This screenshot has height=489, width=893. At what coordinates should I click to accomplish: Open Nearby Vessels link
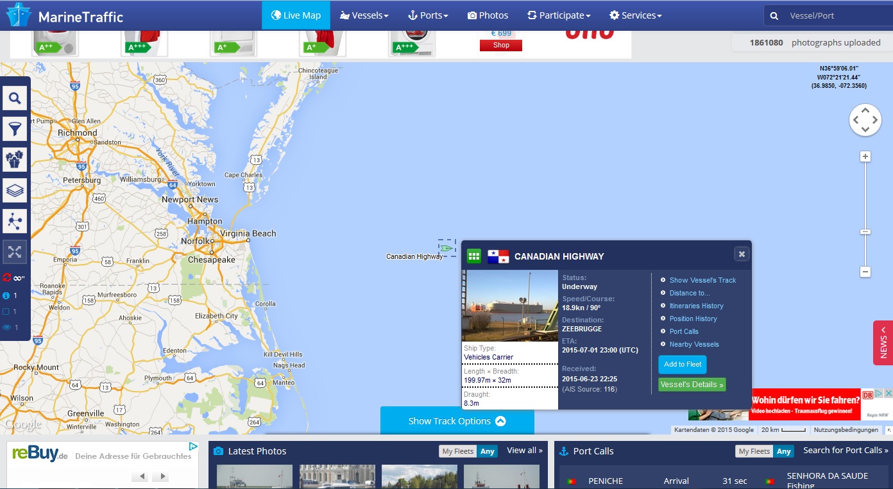pos(694,344)
